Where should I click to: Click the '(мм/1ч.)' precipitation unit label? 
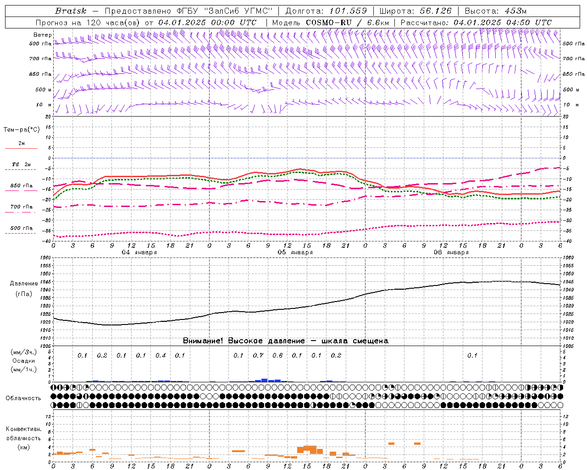24,369
